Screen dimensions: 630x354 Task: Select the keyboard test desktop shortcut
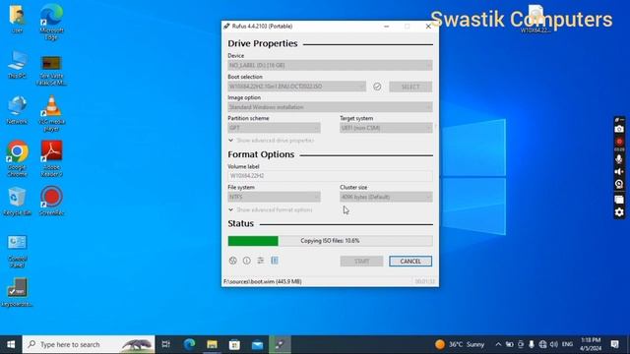(17, 293)
